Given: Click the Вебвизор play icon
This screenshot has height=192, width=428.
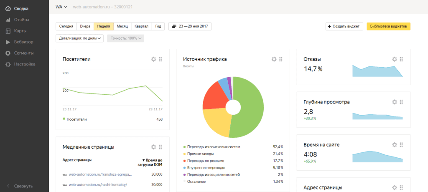Looking at the screenshot, I should tap(8, 42).
